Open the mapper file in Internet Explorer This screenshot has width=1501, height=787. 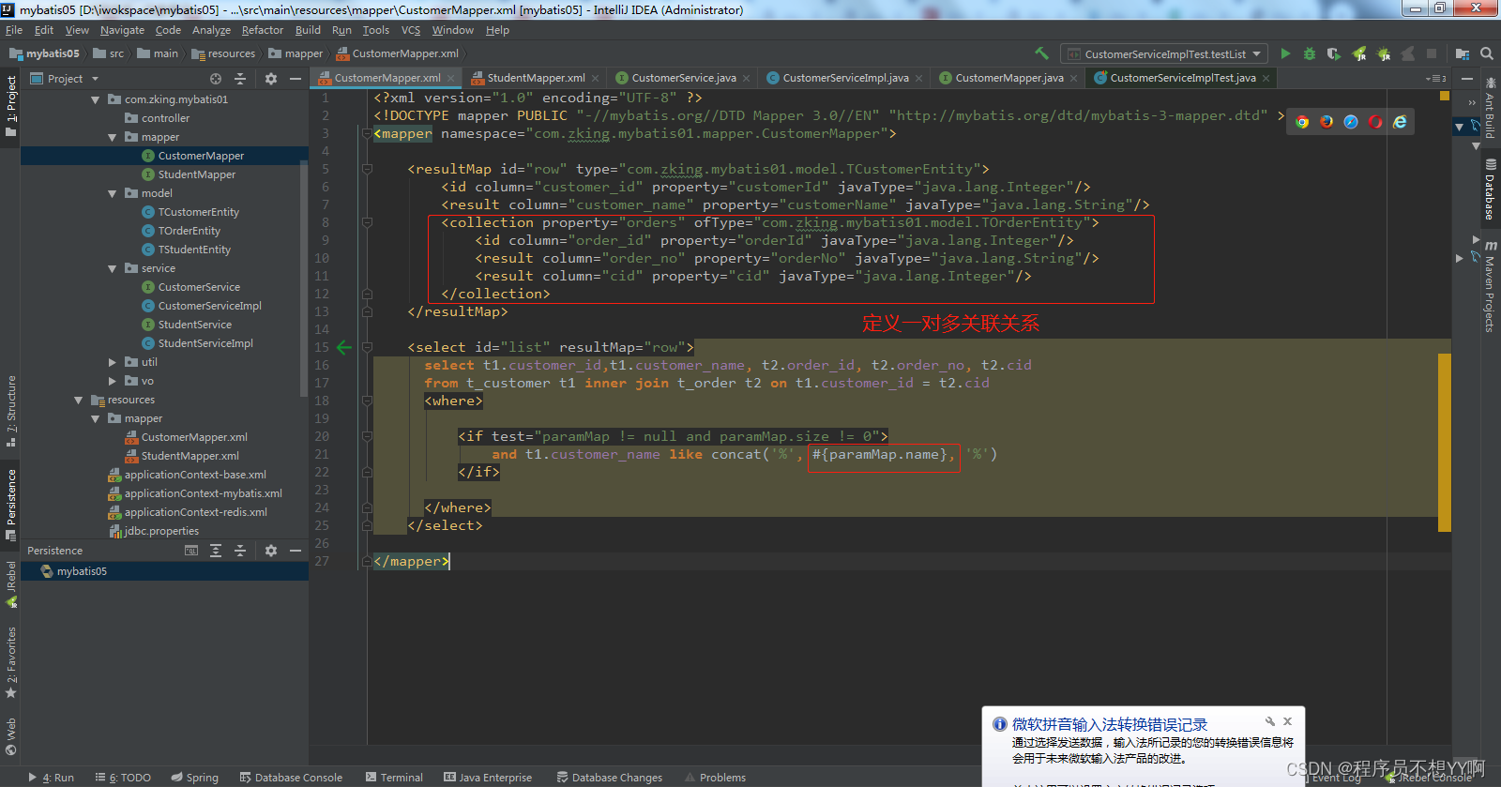tap(1400, 122)
